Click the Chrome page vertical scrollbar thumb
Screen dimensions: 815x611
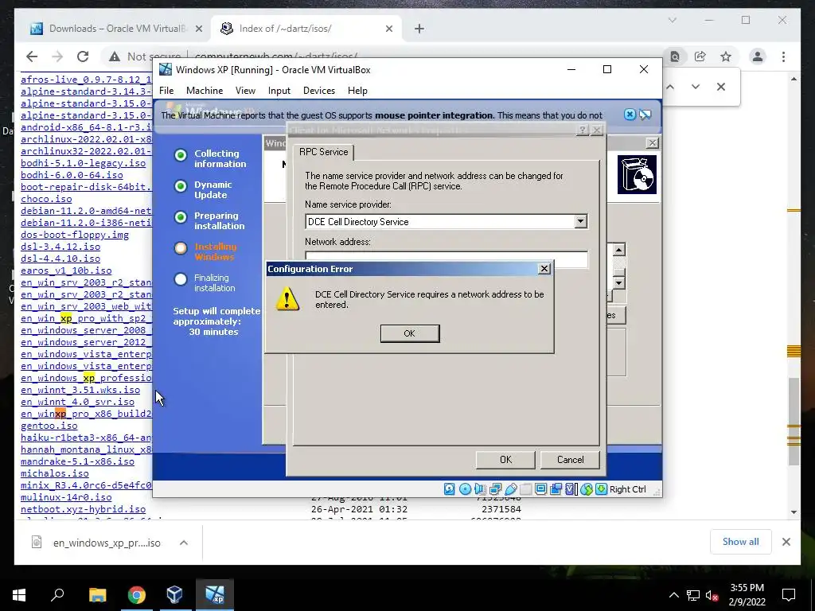[794, 421]
